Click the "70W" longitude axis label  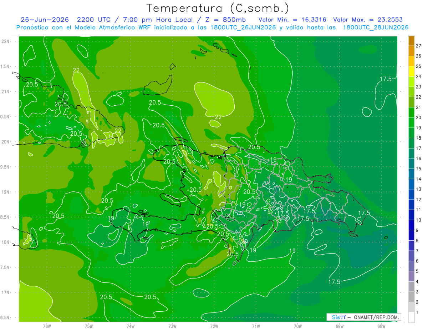[x=298, y=326]
